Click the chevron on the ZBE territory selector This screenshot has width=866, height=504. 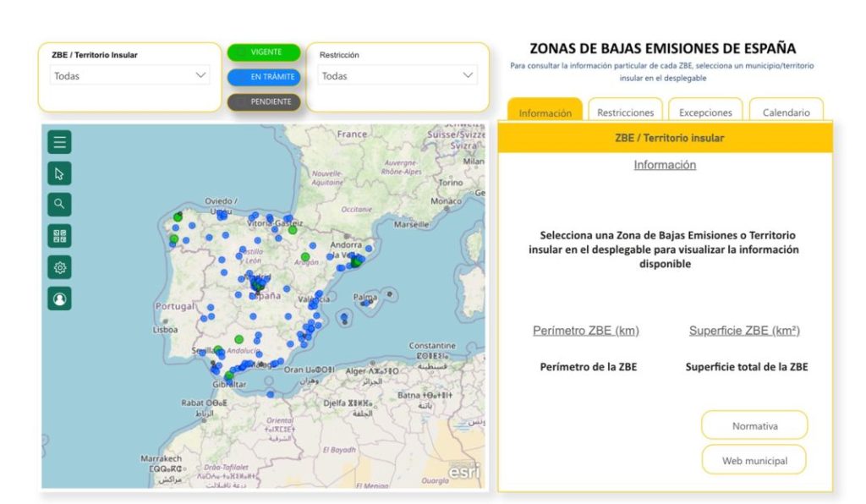coord(202,74)
